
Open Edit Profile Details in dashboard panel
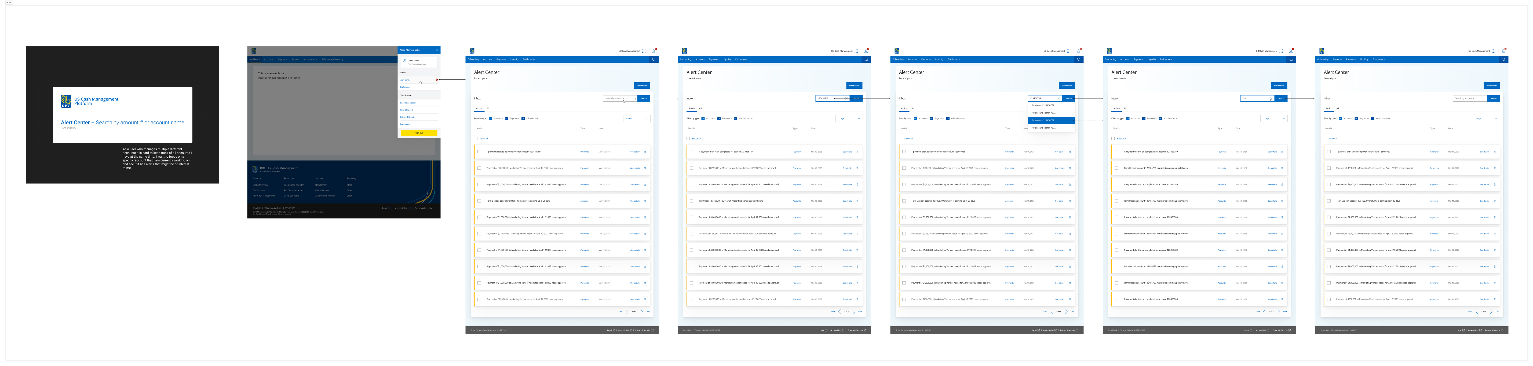408,103
